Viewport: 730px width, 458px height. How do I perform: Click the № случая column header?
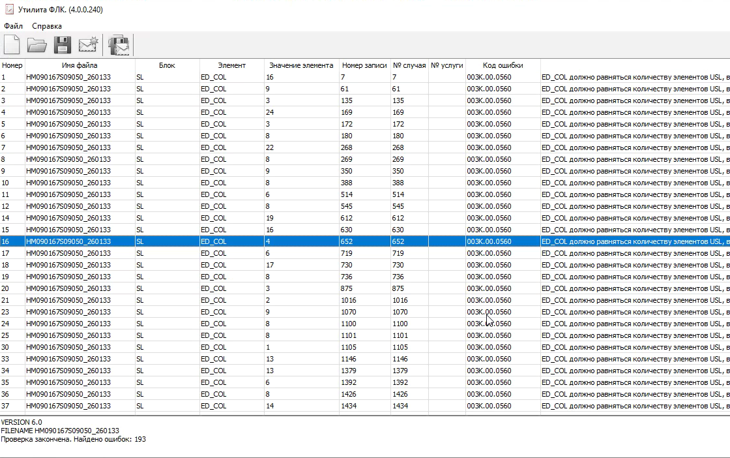(409, 65)
